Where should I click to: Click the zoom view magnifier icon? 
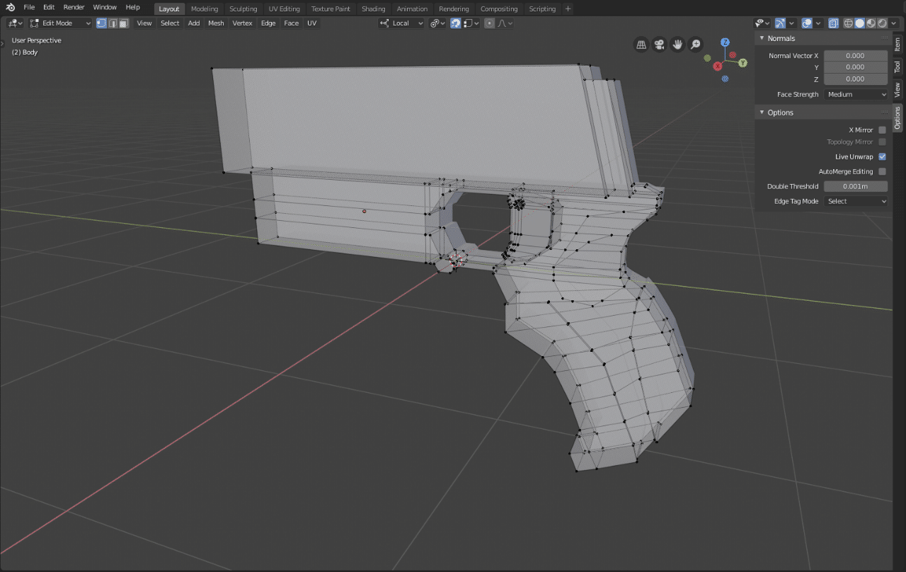coord(696,45)
